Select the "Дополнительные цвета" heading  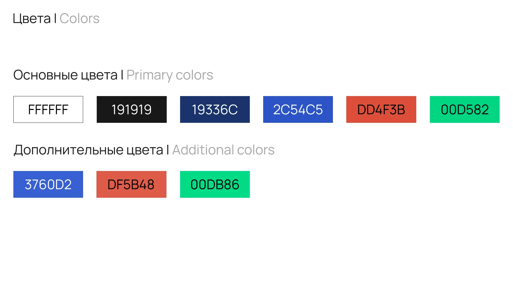[x=88, y=150]
